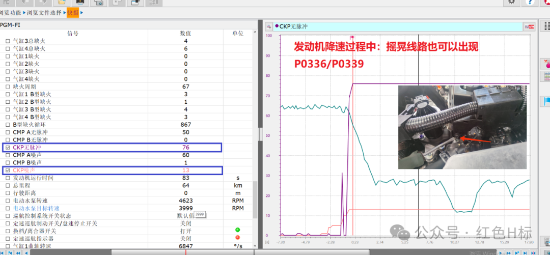Screen dimensions: 550x255
Task: Uncheck the CKP无脉冲 checkbox
Action: point(8,148)
